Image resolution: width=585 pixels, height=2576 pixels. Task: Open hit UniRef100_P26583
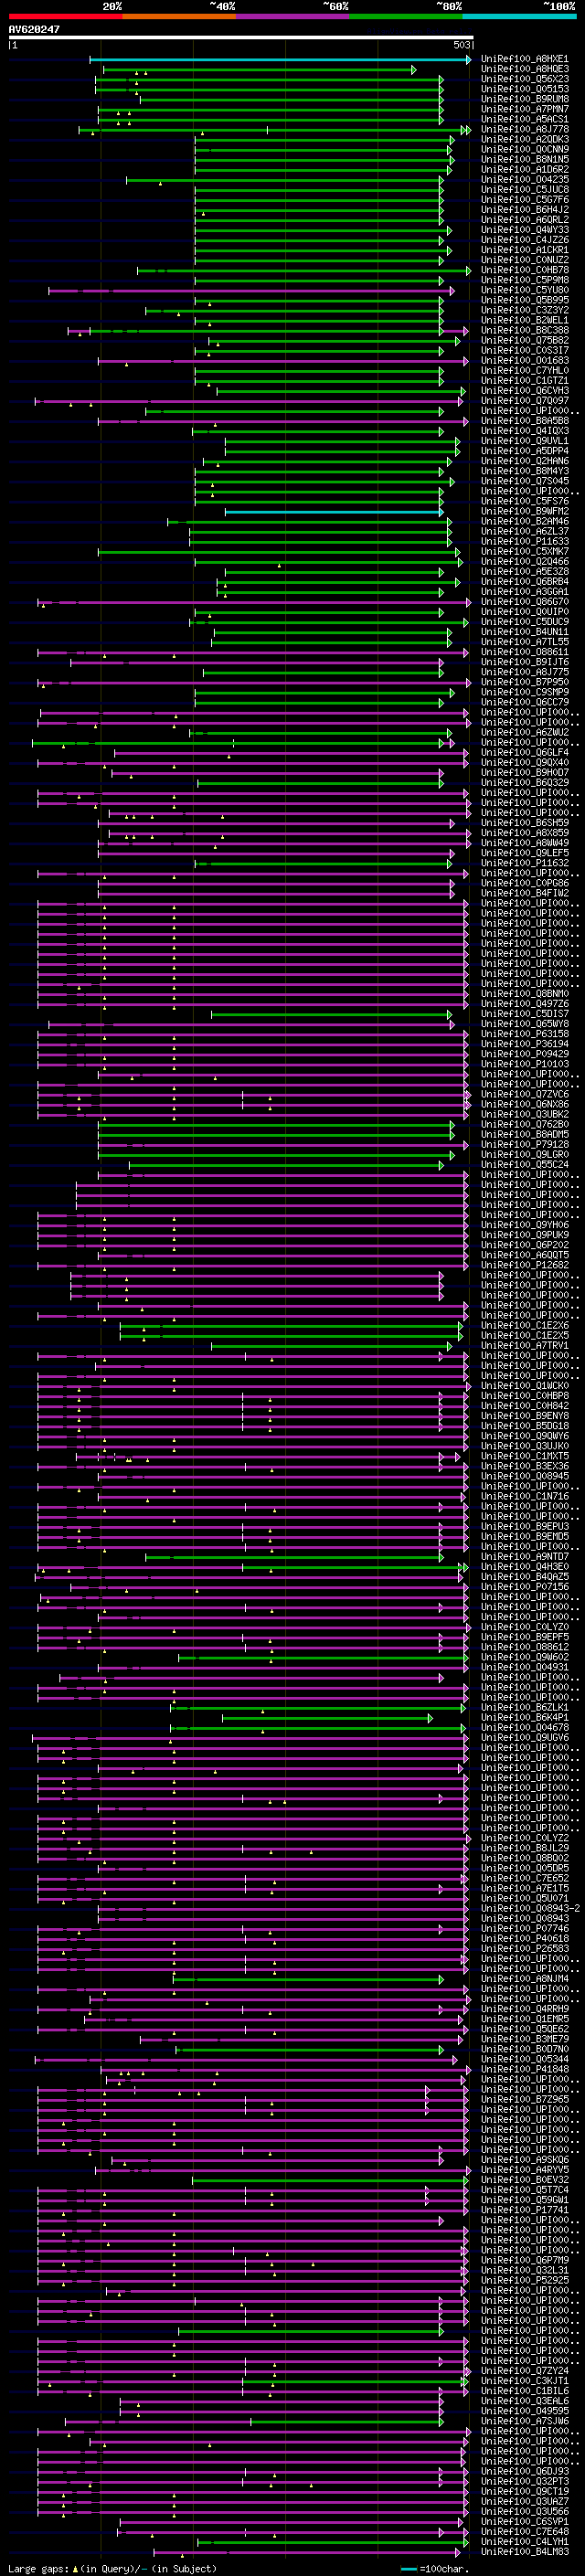[x=524, y=1948]
